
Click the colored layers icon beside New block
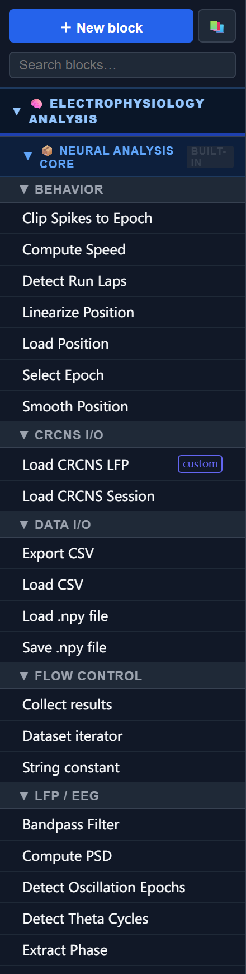tap(217, 26)
